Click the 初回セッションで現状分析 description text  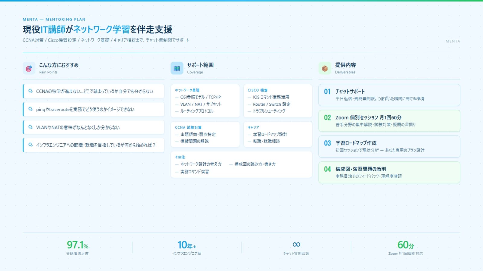point(380,150)
